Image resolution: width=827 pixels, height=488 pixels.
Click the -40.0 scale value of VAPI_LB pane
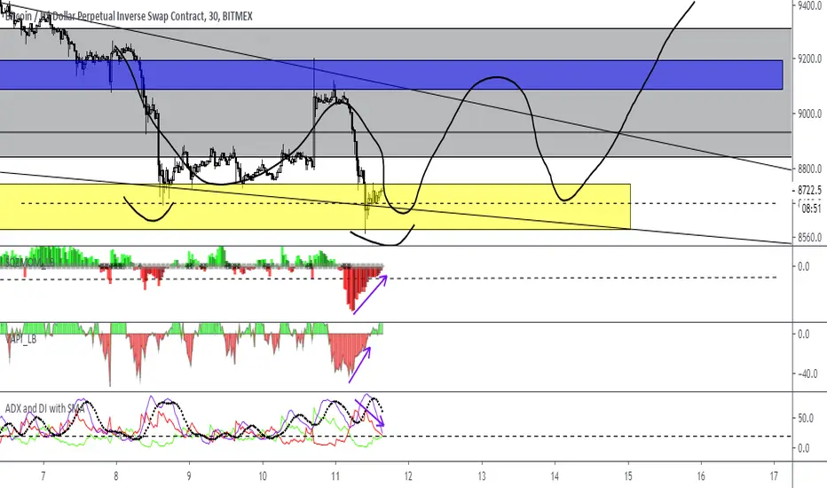[x=807, y=374]
